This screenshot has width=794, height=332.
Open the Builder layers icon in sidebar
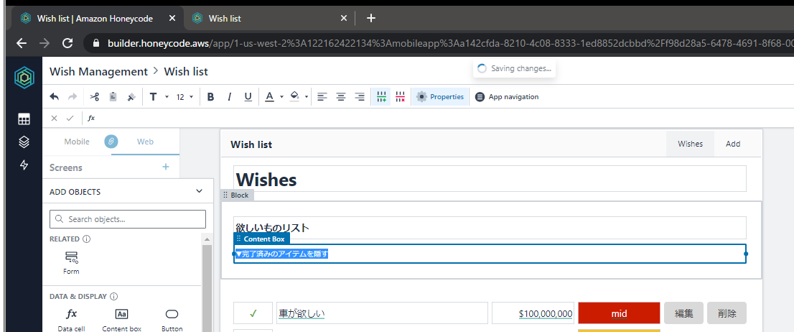pyautogui.click(x=24, y=142)
